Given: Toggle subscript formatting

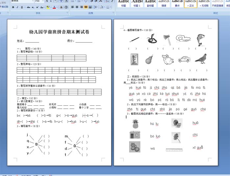Looking at the screenshot, I should tap(33, 7).
